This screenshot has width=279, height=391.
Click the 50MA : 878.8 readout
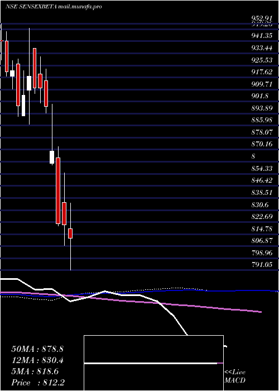(37, 349)
